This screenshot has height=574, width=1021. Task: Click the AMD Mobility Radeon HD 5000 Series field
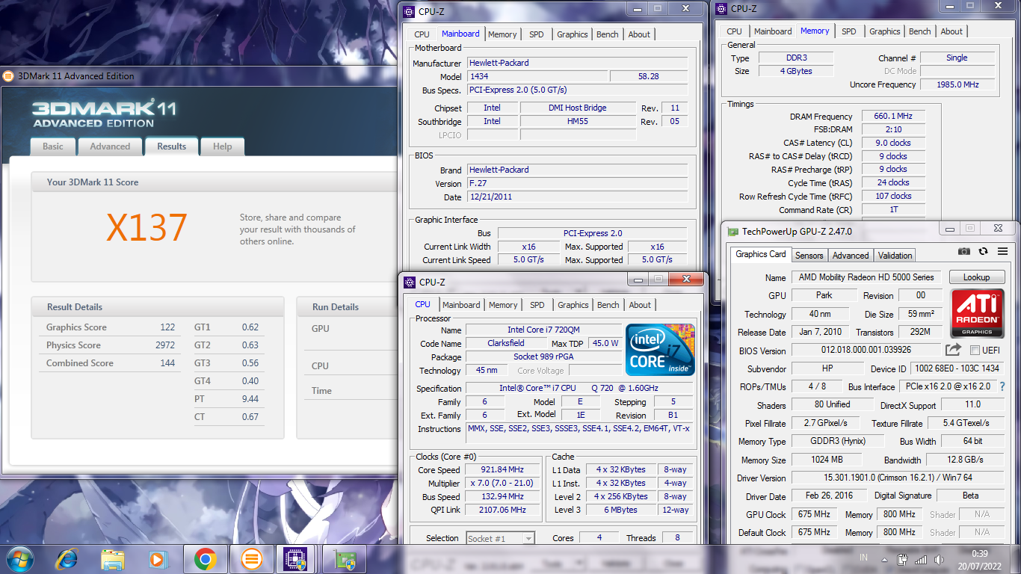click(x=866, y=277)
